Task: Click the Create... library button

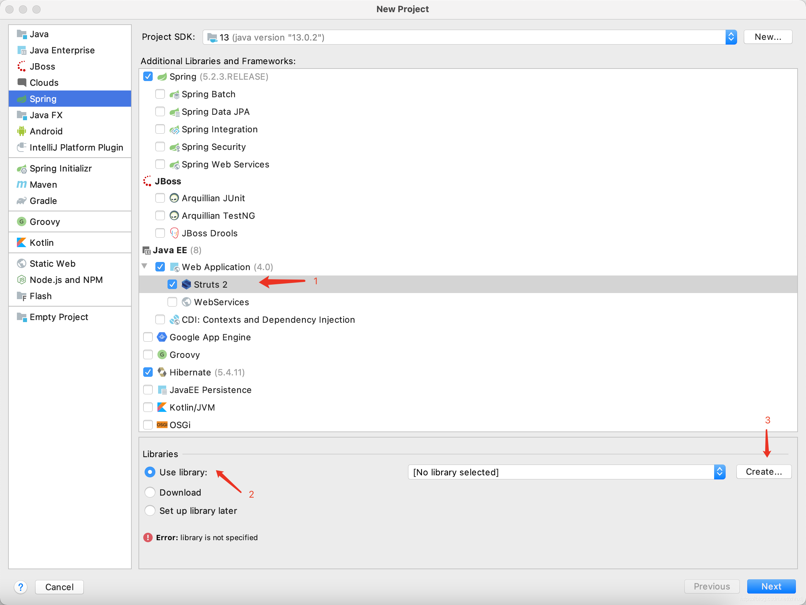Action: coord(763,472)
